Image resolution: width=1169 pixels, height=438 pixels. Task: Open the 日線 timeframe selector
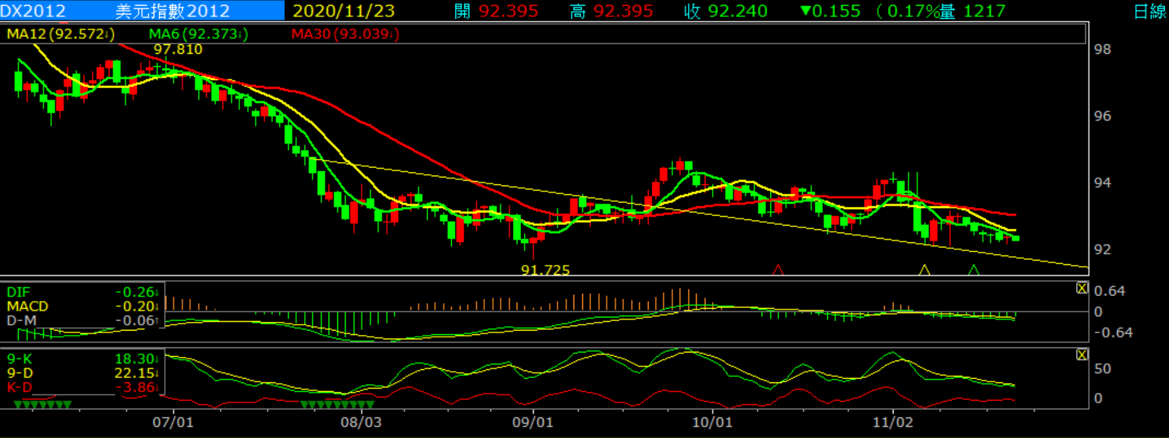click(1150, 11)
